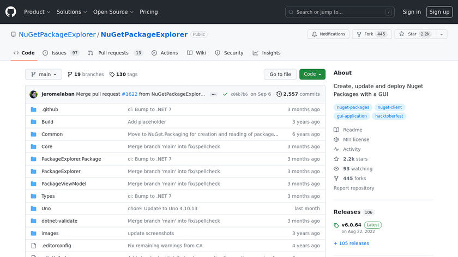The image size is (458, 257).
Task: Expand the Open Source menu
Action: [x=113, y=12]
